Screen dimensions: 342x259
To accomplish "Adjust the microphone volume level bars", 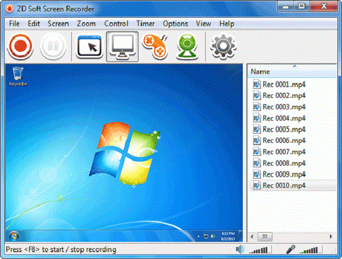I will coord(310,250).
